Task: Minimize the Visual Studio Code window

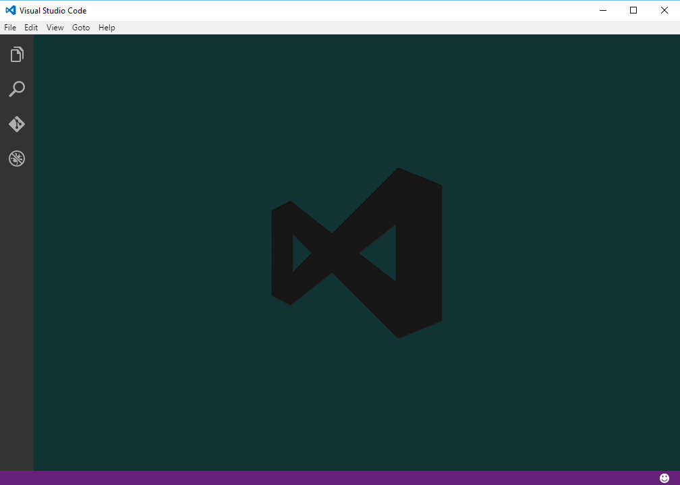Action: coord(603,10)
